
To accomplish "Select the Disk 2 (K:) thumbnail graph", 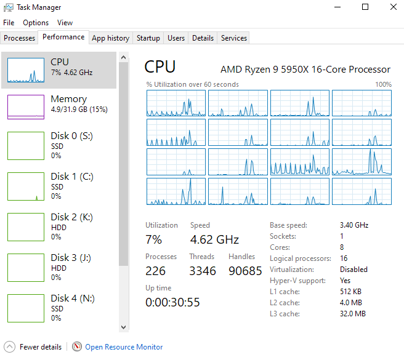I will tap(26, 227).
